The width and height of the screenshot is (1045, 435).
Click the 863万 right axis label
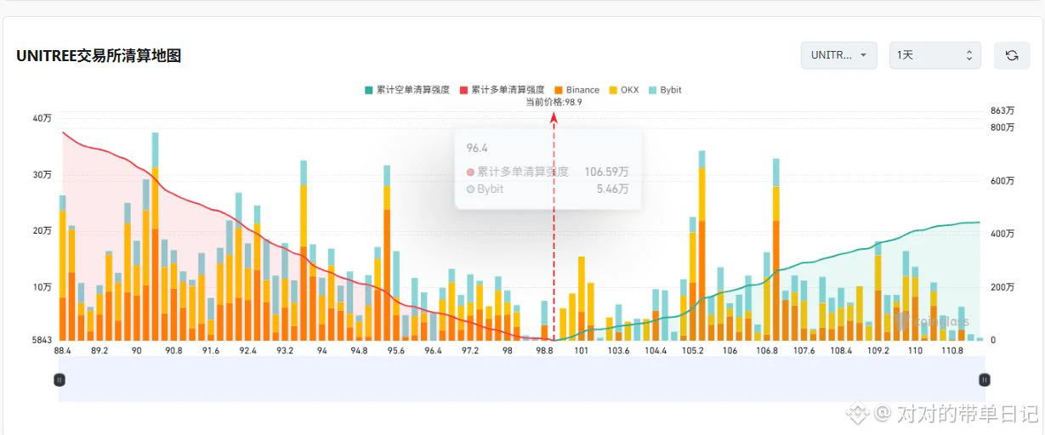pyautogui.click(x=1002, y=110)
